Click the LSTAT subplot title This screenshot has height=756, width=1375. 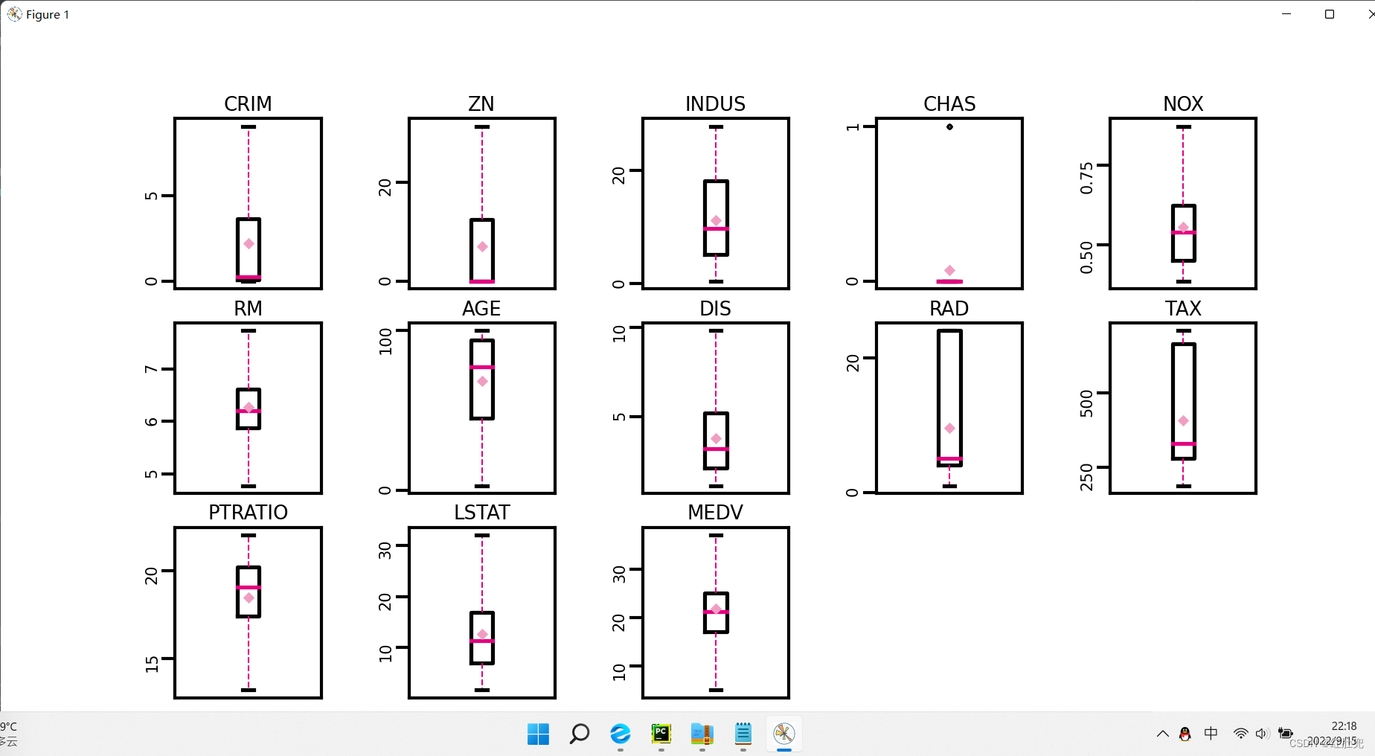tap(481, 513)
